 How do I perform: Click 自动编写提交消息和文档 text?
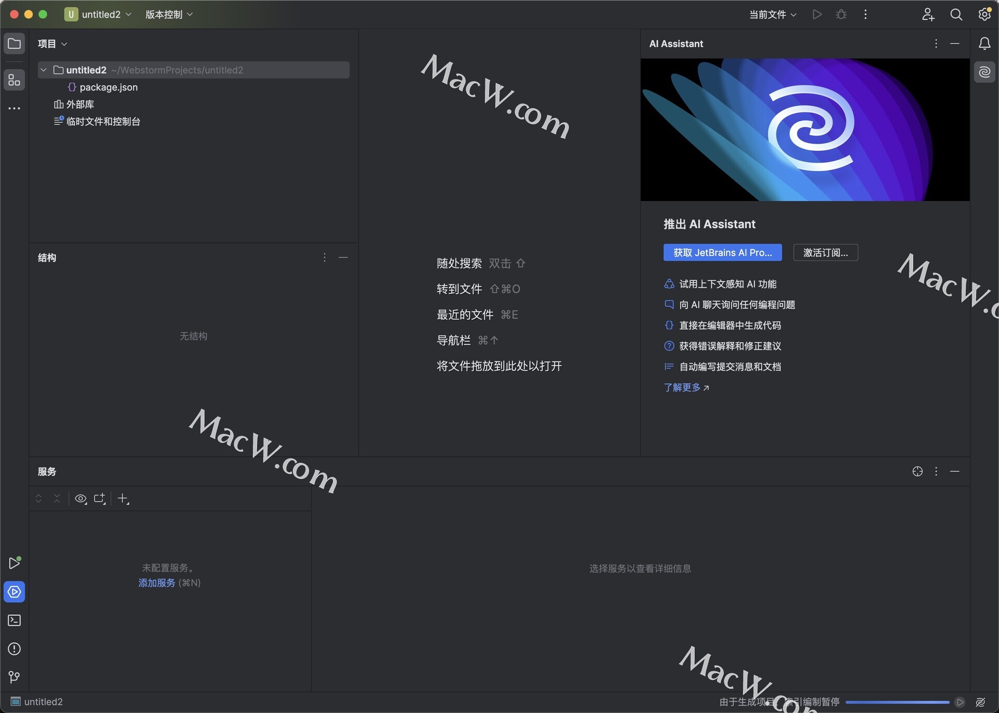(x=730, y=367)
